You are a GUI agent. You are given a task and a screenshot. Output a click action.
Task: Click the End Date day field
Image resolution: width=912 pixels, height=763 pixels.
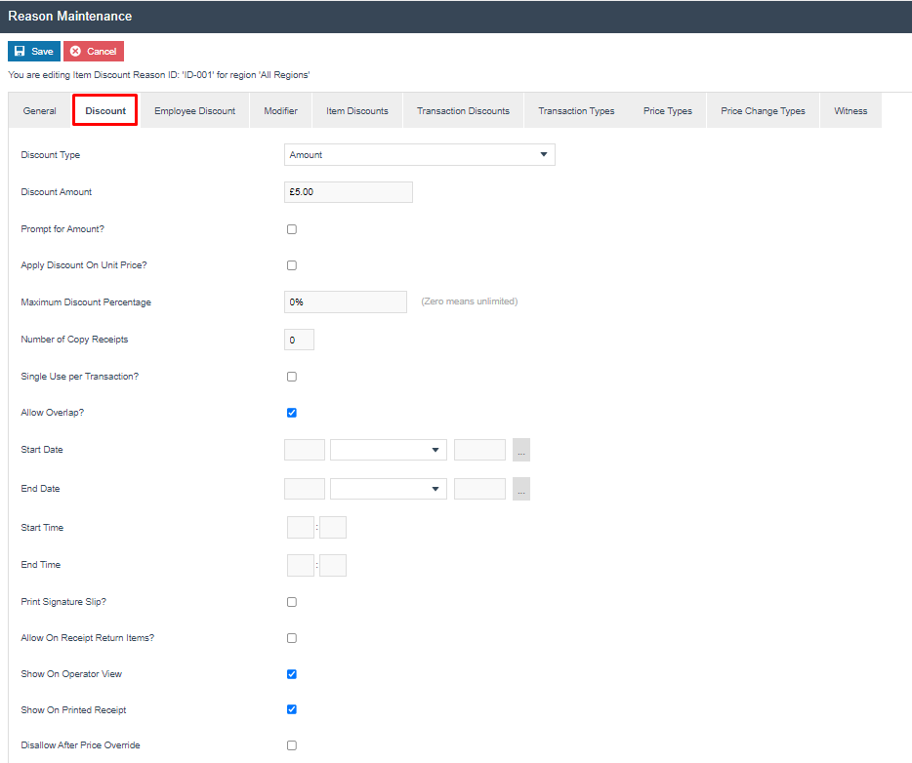(x=305, y=489)
